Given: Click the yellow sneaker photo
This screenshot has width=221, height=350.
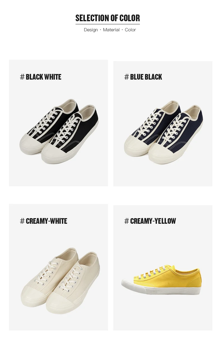Looking at the screenshot, I should (161, 280).
